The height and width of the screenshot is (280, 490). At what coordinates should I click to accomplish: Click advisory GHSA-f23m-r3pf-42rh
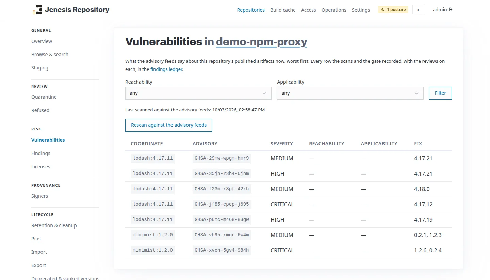pyautogui.click(x=222, y=189)
